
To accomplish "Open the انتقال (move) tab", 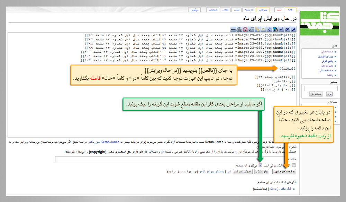I will (225, 10).
